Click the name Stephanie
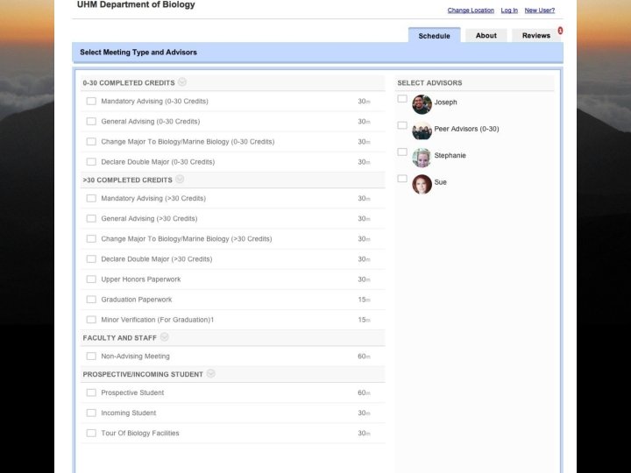 [450, 155]
